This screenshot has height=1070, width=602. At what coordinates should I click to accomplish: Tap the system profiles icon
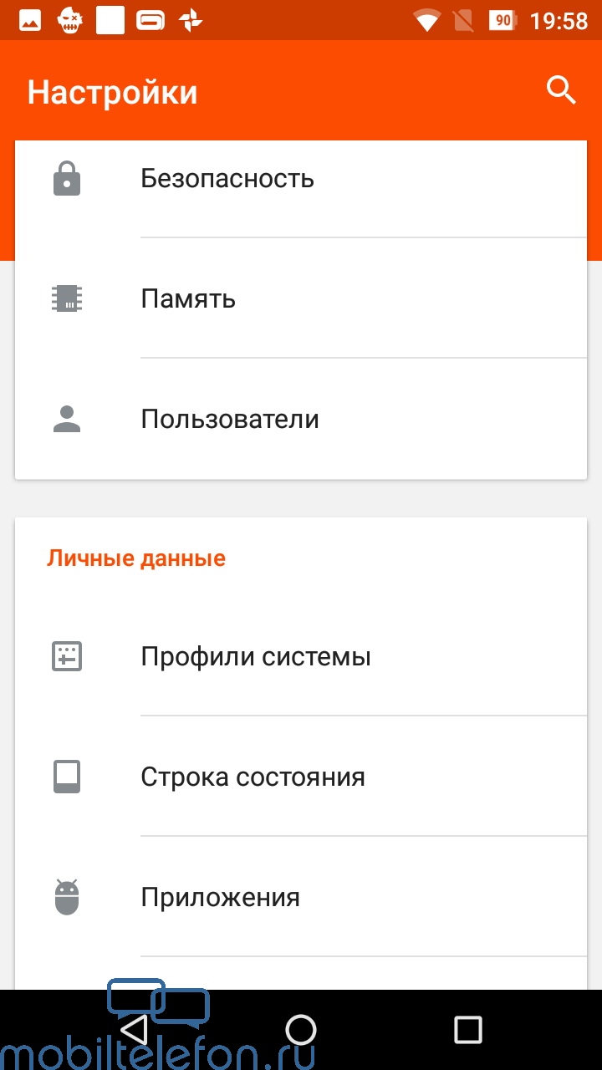[x=67, y=657]
